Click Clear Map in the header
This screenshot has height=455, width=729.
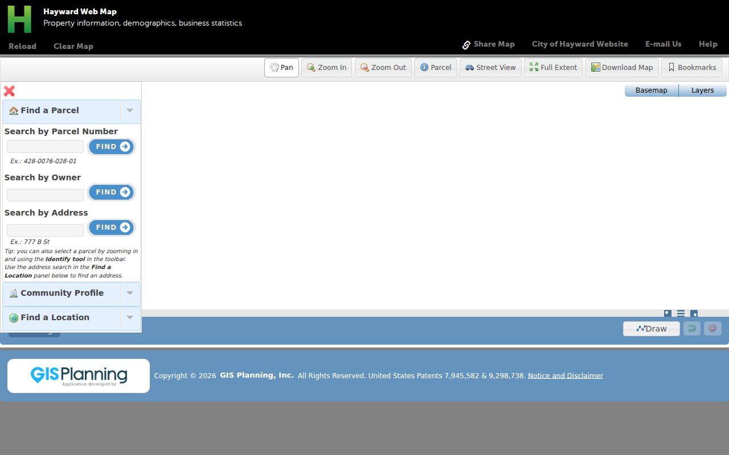point(73,47)
